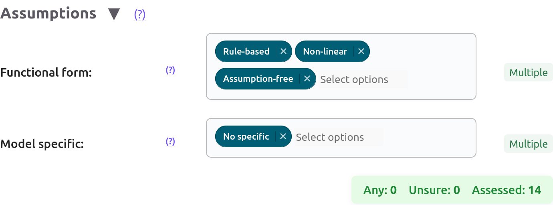Filter by Any: 0 count
The image size is (553, 205).
pyautogui.click(x=380, y=190)
